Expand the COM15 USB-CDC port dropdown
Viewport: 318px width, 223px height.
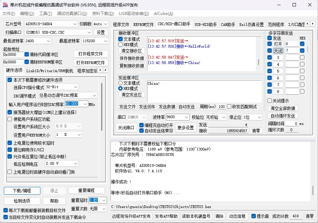click(x=89, y=32)
